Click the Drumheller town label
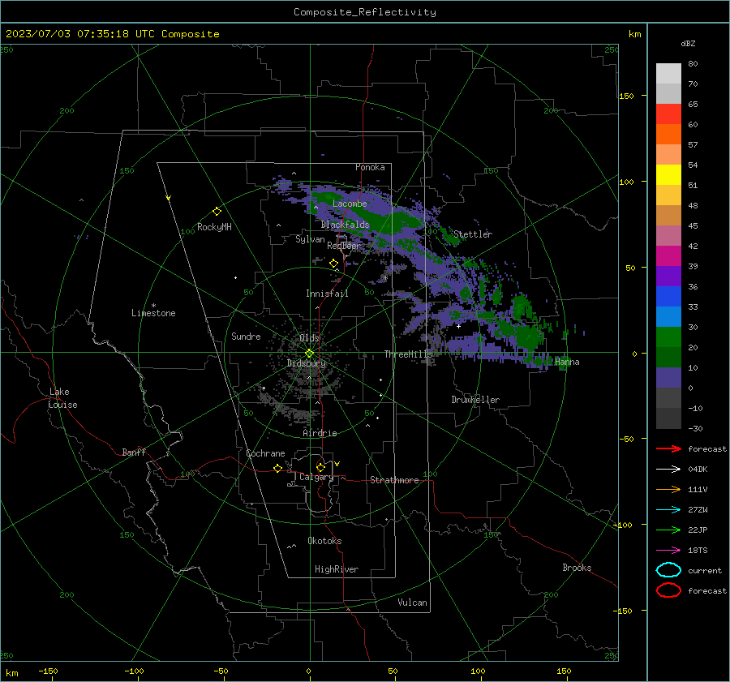The image size is (730, 682). 475,400
